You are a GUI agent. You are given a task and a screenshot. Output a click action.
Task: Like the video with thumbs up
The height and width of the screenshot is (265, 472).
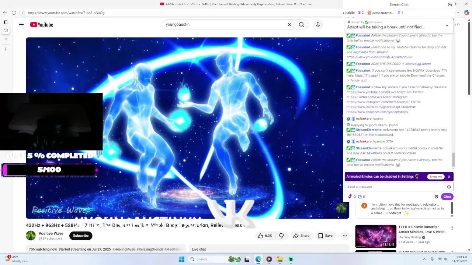pos(265,236)
